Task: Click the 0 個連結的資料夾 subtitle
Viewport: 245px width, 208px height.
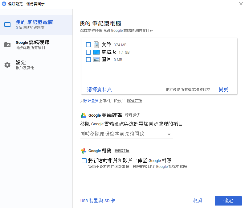Action: click(x=30, y=28)
